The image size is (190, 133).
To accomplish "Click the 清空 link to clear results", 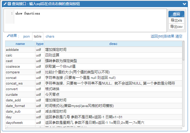I will pyautogui.click(x=179, y=36).
